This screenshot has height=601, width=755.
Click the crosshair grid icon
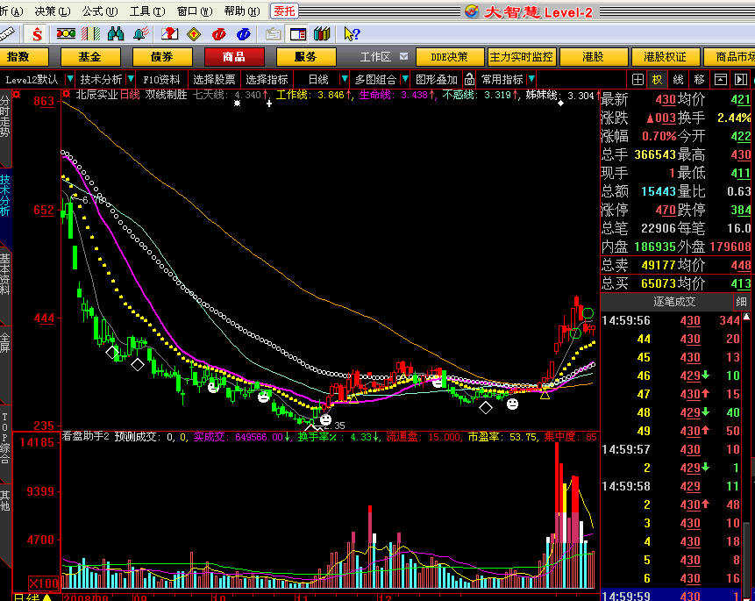tap(637, 80)
